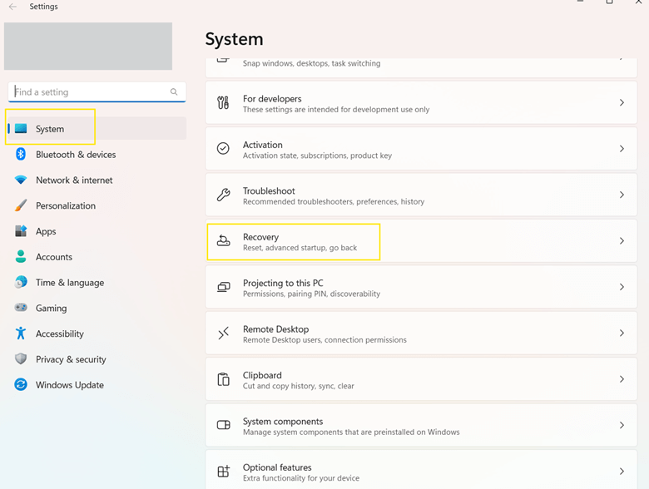Click the Find a setting search box
The height and width of the screenshot is (489, 649).
coord(97,91)
